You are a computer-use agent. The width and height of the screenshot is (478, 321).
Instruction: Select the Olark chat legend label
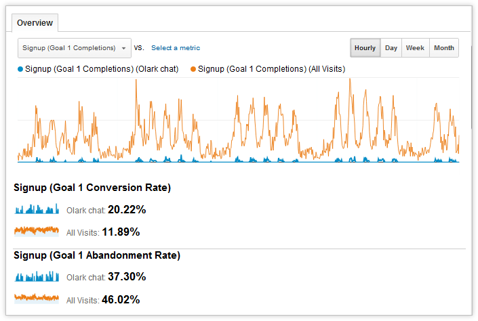[x=102, y=69]
